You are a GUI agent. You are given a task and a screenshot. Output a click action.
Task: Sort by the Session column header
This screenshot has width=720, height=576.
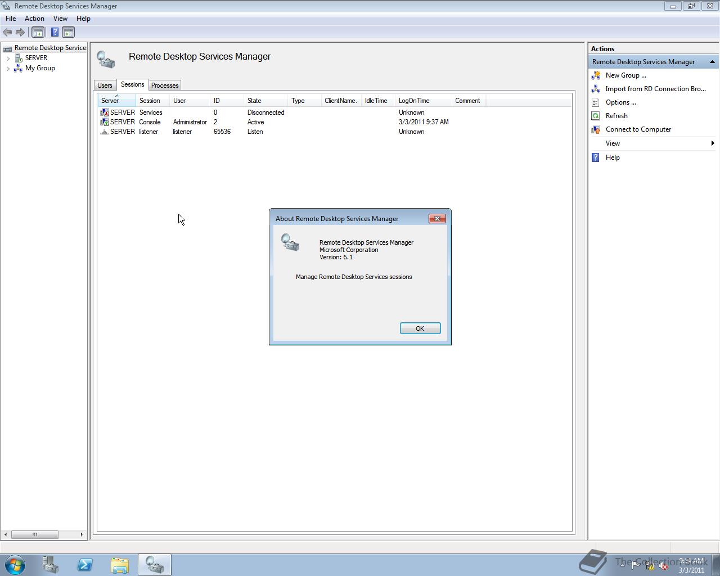point(153,101)
